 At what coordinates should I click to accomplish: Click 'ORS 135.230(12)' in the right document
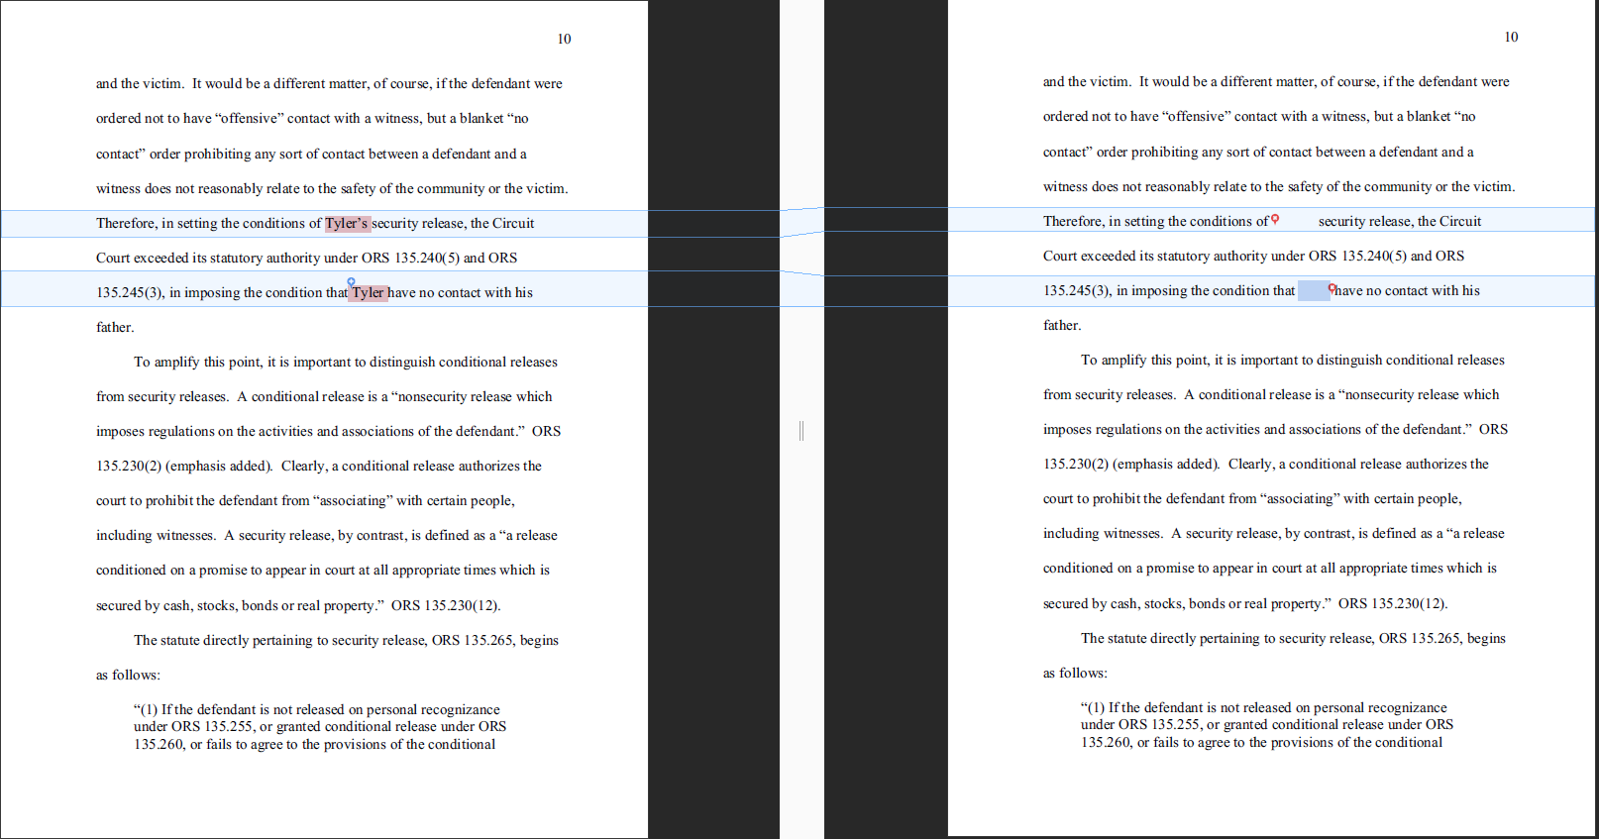coord(1392,603)
